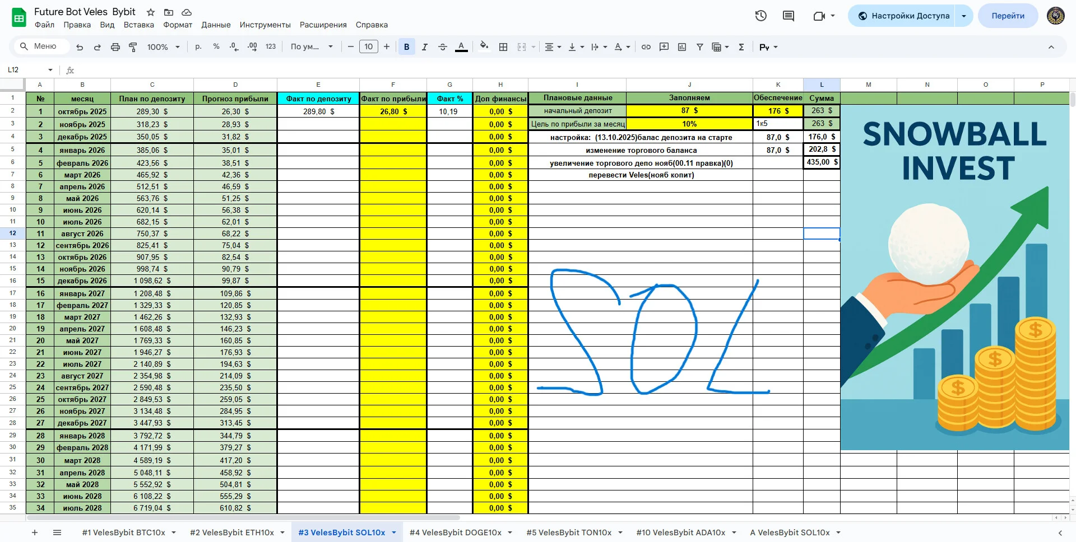
Task: Start a Meet call with camera icon
Action: pyautogui.click(x=819, y=16)
